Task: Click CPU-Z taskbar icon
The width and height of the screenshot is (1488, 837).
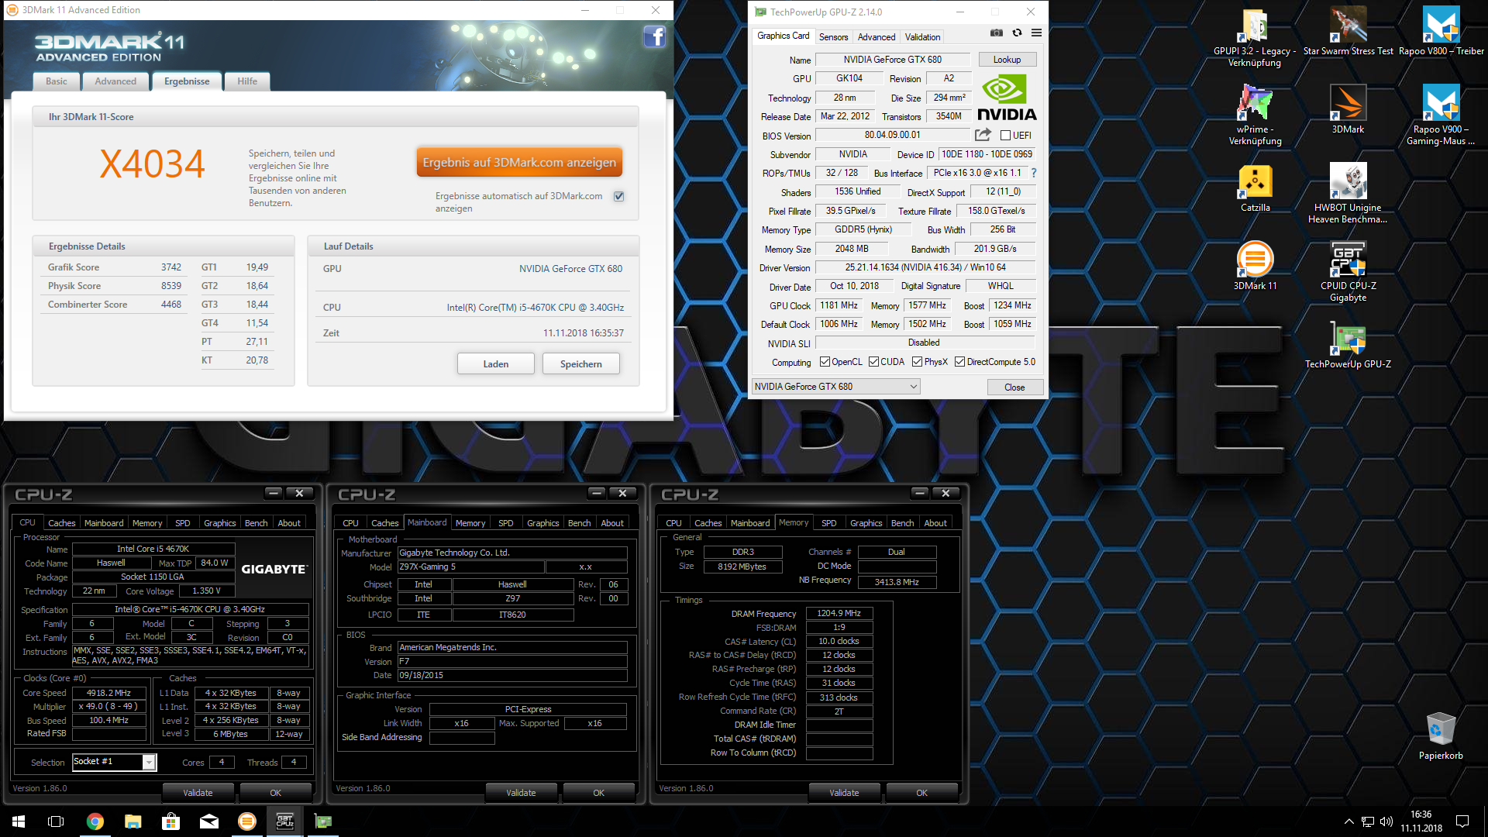Action: [x=284, y=821]
